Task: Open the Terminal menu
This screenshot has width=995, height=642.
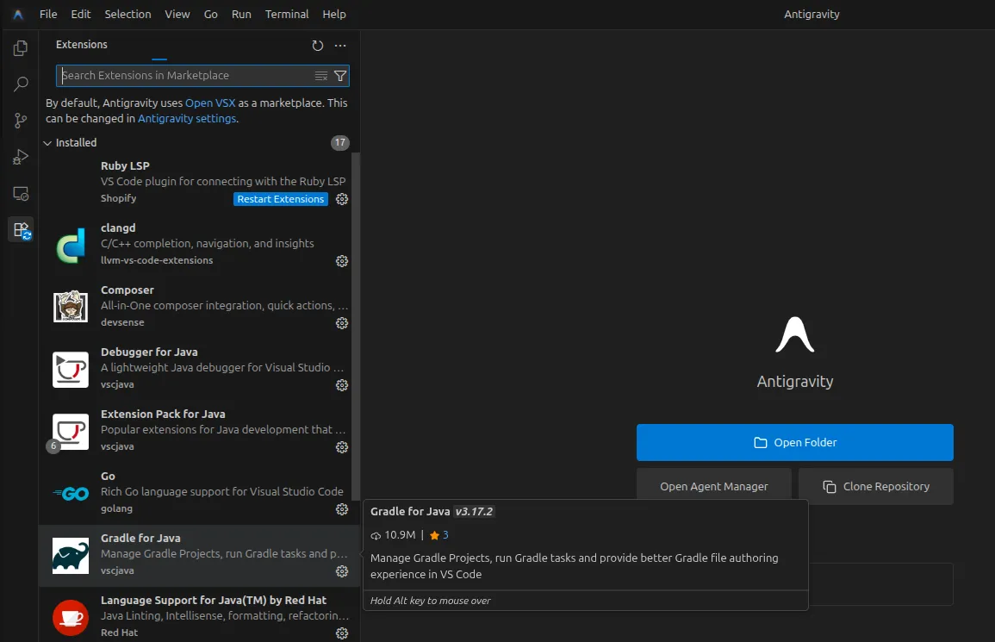Action: point(287,14)
